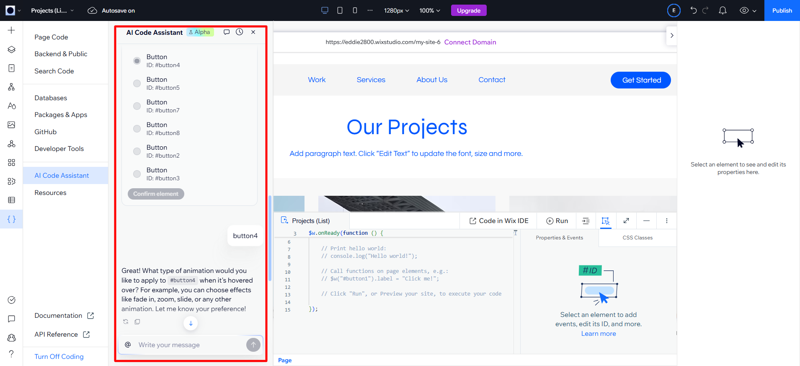This screenshot has width=800, height=366.
Task: Switch to tablet breakpoint view
Action: pos(340,10)
